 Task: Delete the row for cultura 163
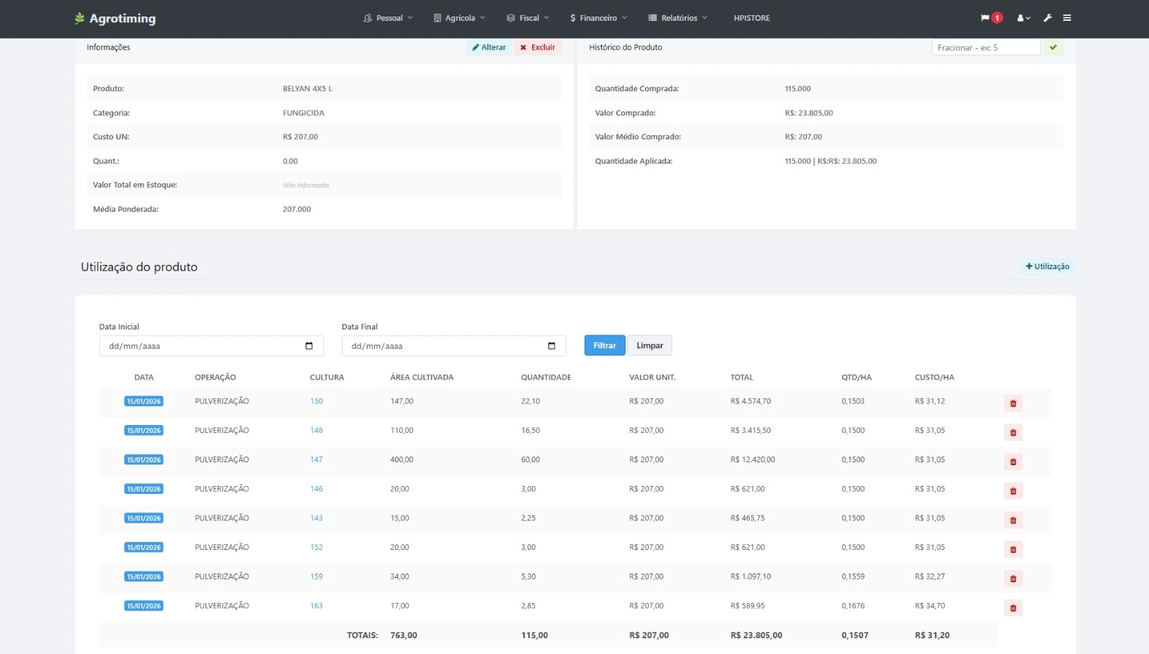pyautogui.click(x=1013, y=608)
